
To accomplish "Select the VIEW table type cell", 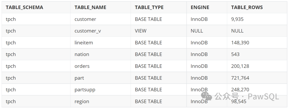I will point(141,31).
